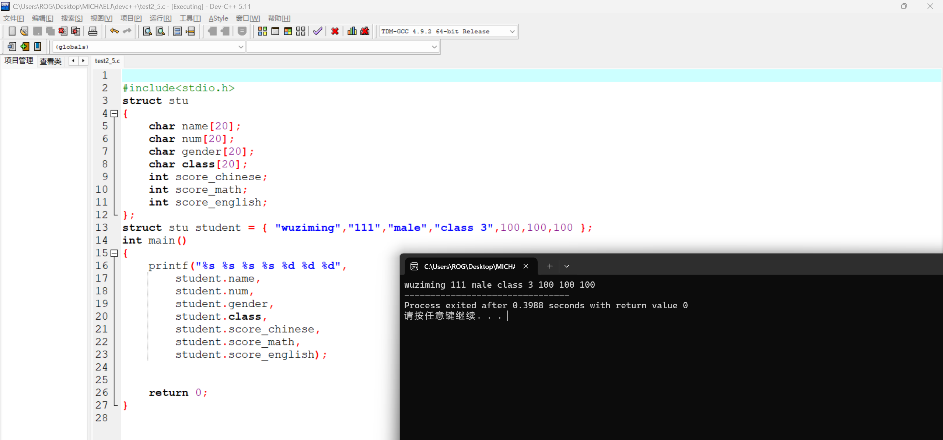The height and width of the screenshot is (440, 943).
Task: Click the New file toolbar icon
Action: coord(12,31)
